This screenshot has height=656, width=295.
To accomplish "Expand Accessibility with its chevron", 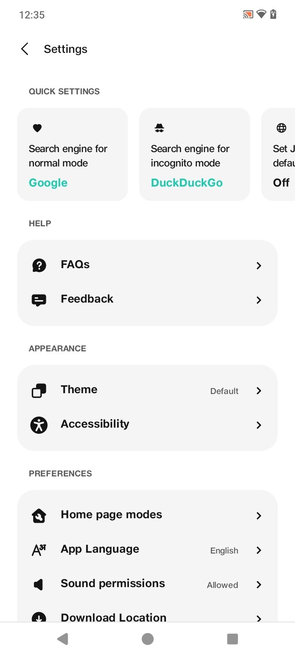I will [x=259, y=425].
